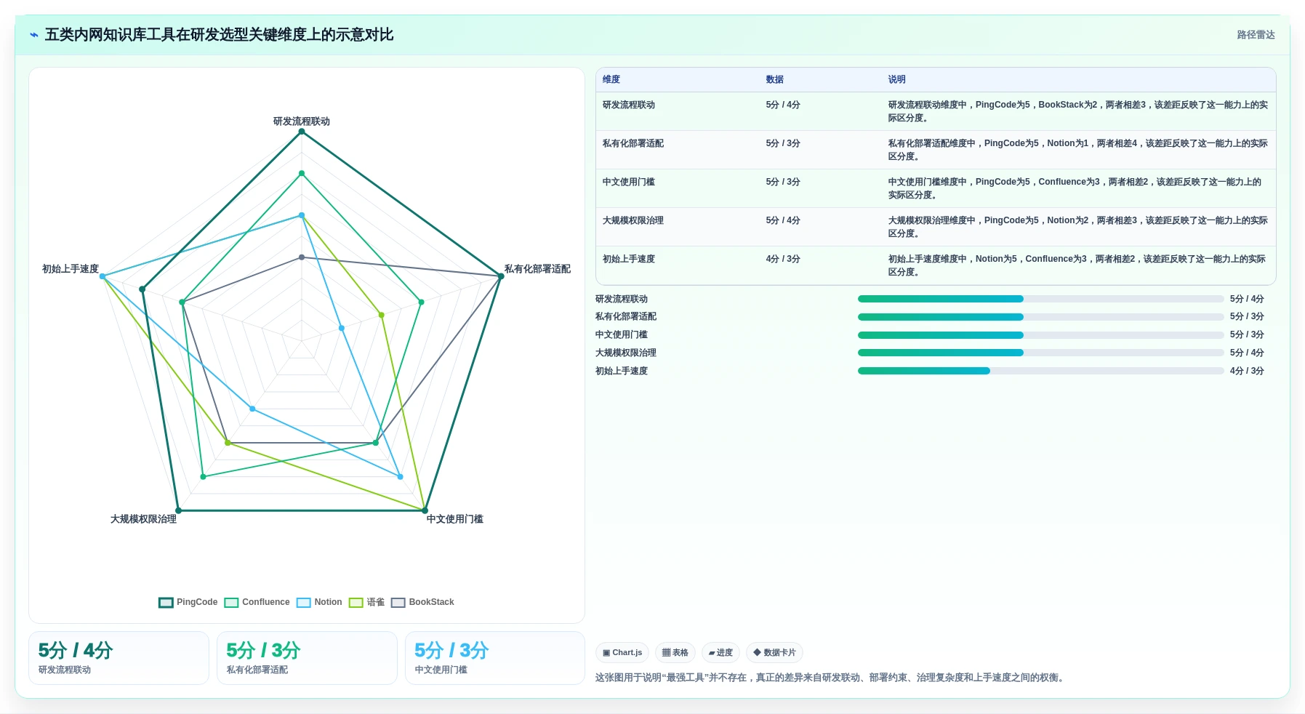Click the 大规模权限治理 progress bar
Image resolution: width=1305 pixels, height=714 pixels.
click(1040, 353)
